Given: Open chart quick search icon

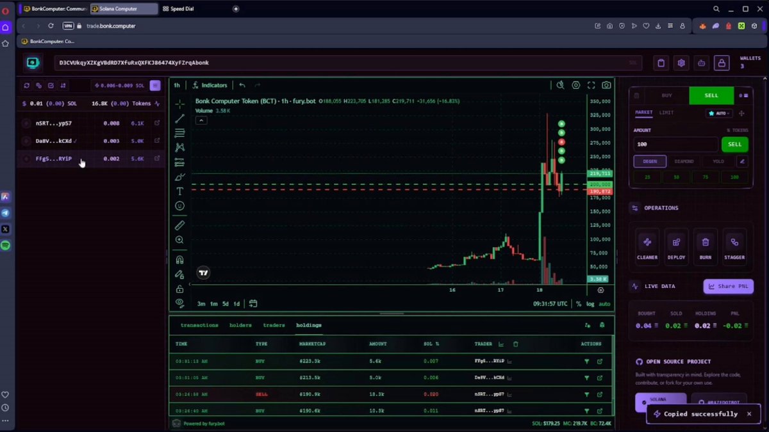Looking at the screenshot, I should [x=560, y=85].
